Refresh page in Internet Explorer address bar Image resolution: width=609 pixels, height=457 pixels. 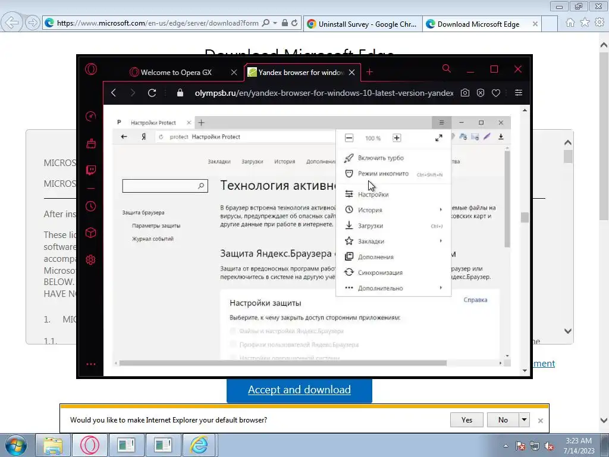[294, 23]
